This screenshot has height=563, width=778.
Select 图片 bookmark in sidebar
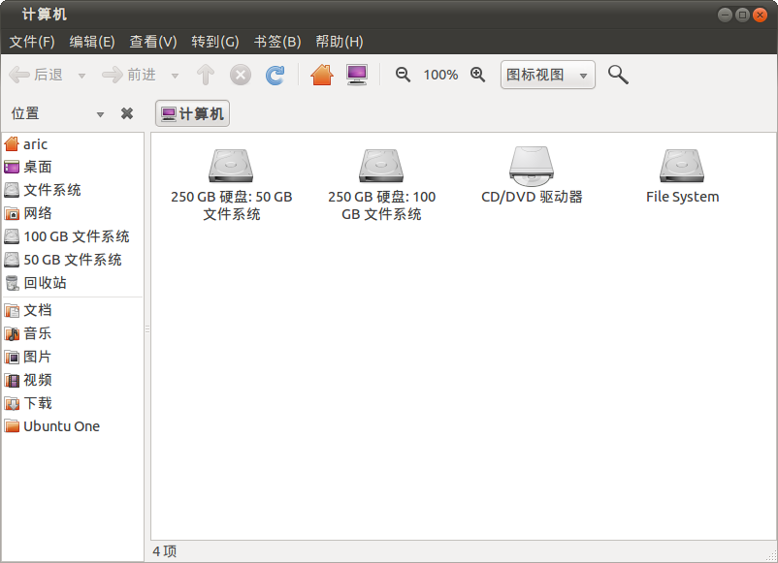(73, 357)
